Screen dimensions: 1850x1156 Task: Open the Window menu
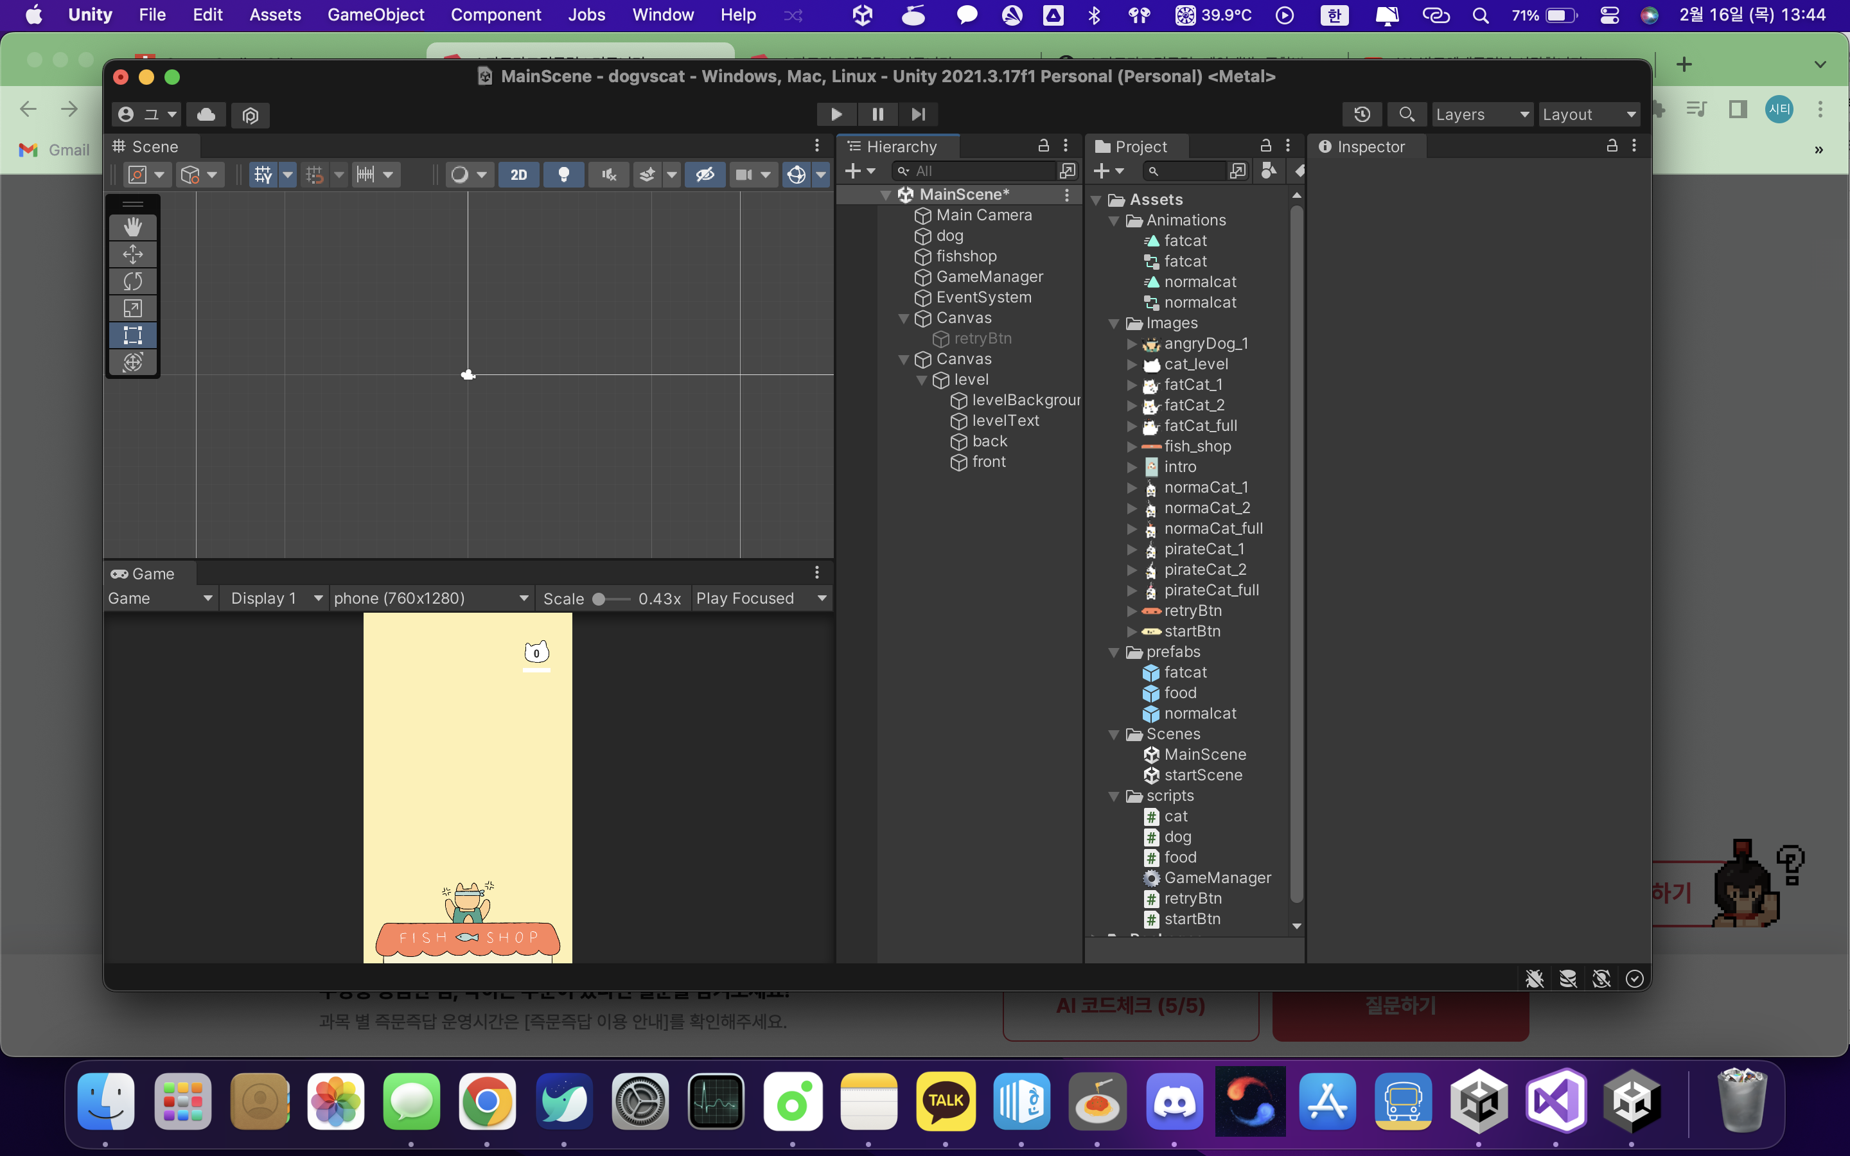[x=663, y=15]
